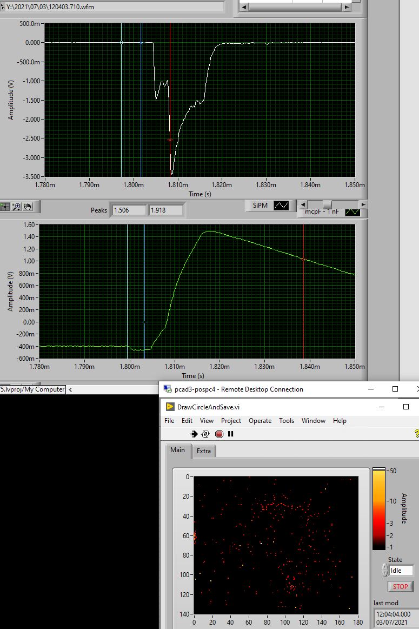Click the yellow context help question mark
Screen dimensions: 419x629
click(x=416, y=433)
